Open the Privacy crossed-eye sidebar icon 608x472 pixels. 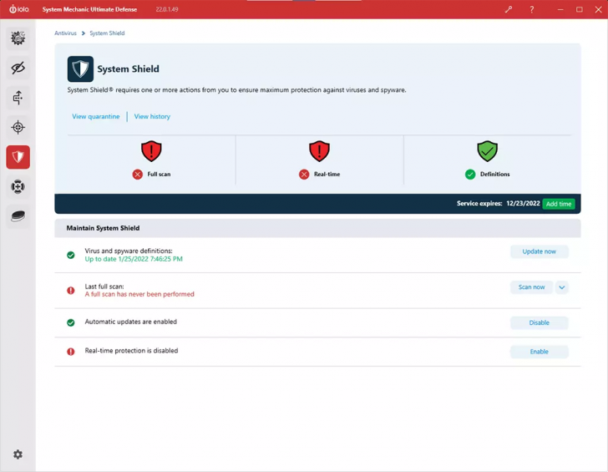pyautogui.click(x=18, y=68)
